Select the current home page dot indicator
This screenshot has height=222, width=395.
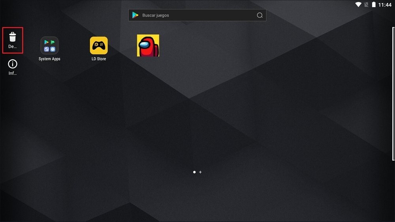point(194,172)
